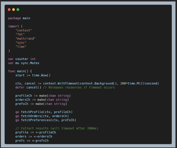Click the "sync" import string
Screen dimensions: 177x148
(x=21, y=43)
